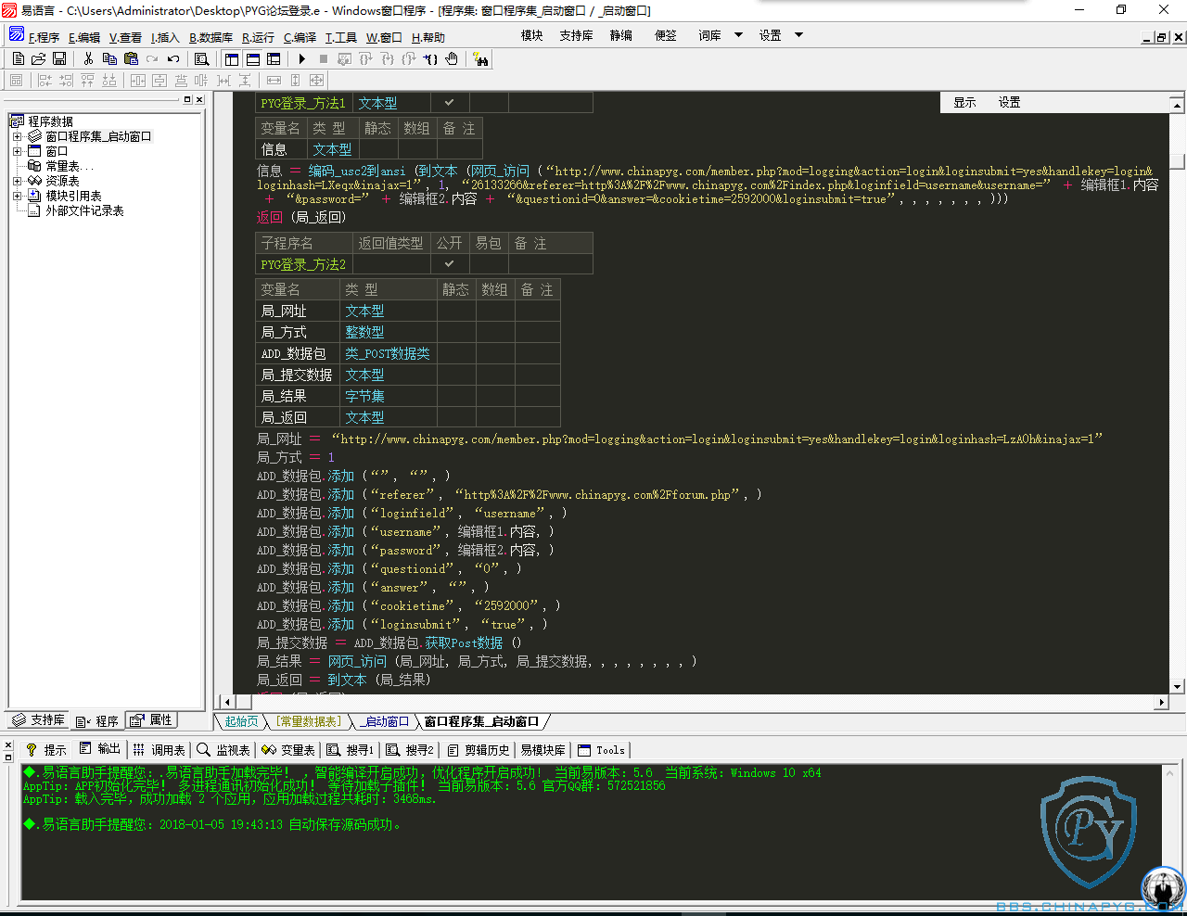
Task: Click 设置 button above code editor
Action: click(x=1009, y=103)
